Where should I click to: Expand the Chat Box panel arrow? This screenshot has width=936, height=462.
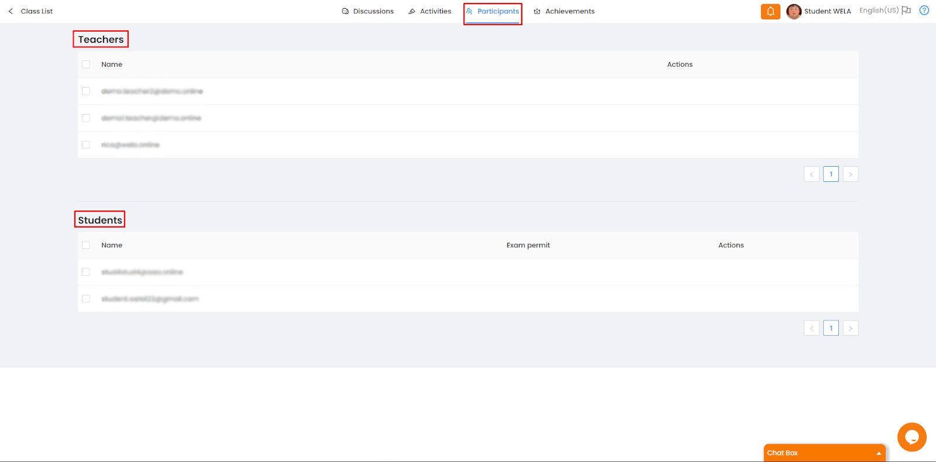coord(878,453)
